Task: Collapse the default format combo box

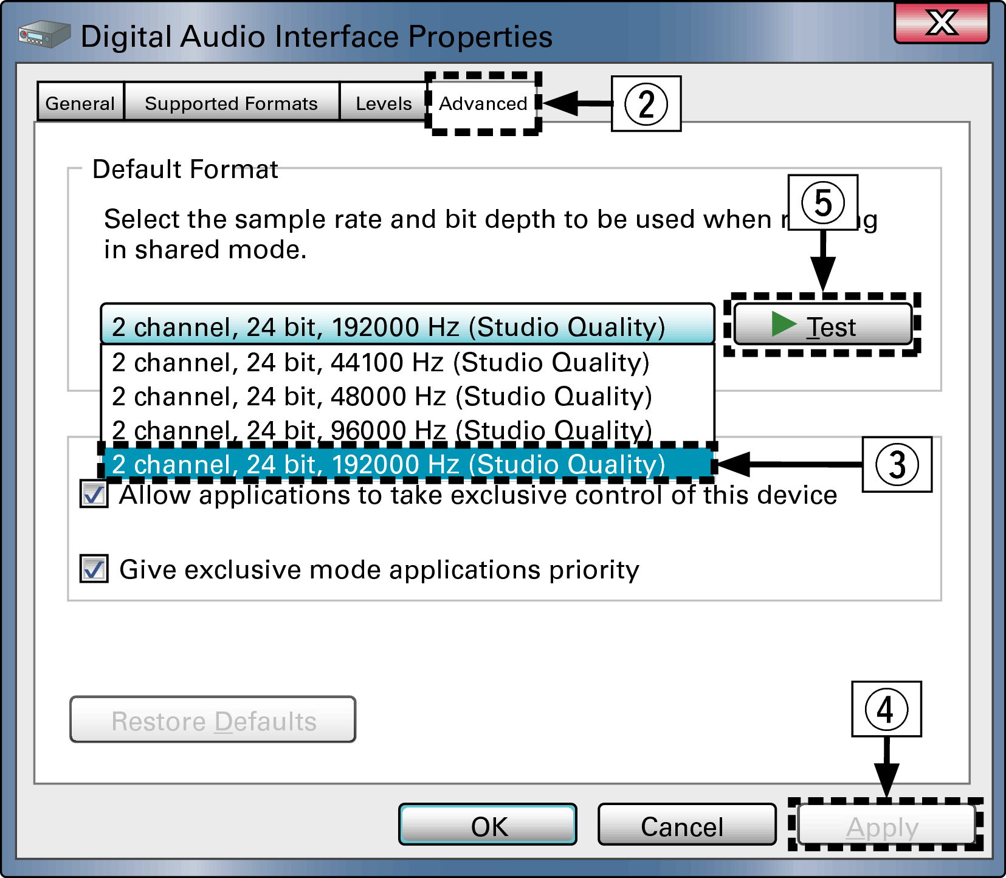Action: pyautogui.click(x=407, y=325)
